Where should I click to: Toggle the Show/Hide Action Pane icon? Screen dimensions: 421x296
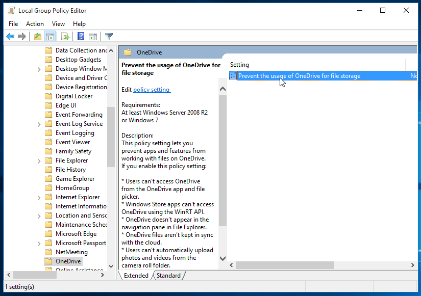click(92, 36)
